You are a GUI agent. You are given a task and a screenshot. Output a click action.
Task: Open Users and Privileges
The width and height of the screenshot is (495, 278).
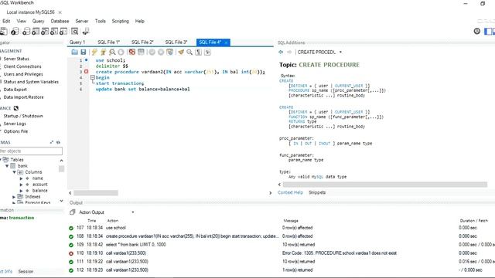click(x=23, y=74)
